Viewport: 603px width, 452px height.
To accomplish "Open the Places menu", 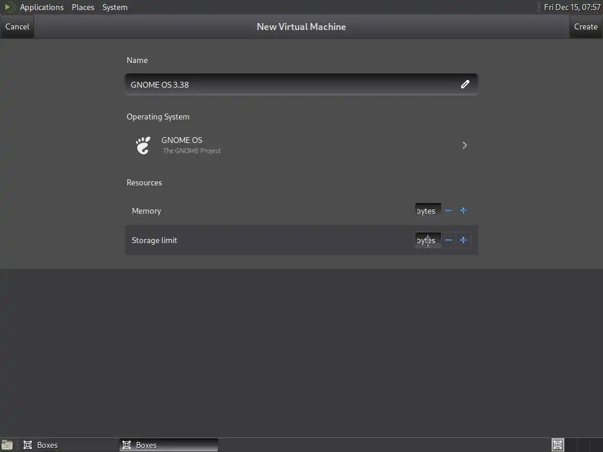I will [83, 7].
